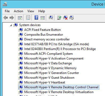
Task: Click Update Driver Software toolbar icon
Action: (59, 18)
